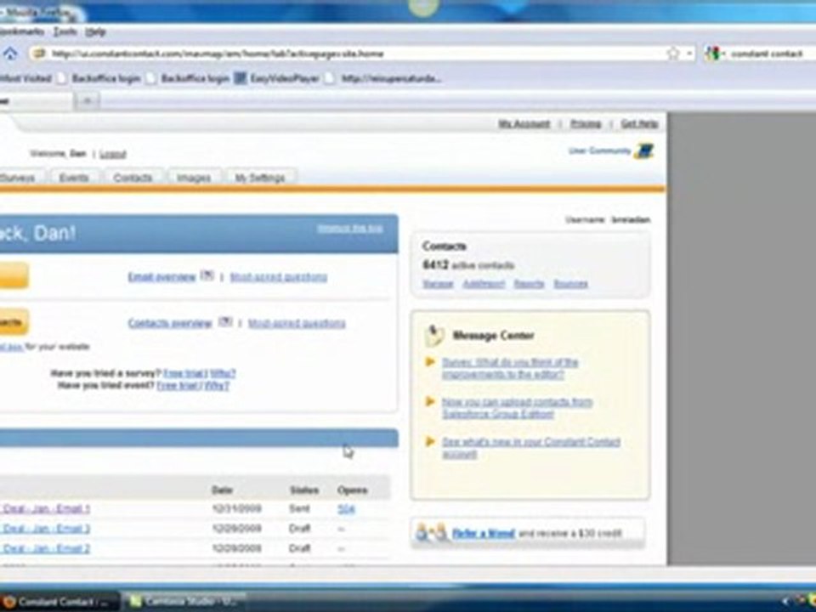Screen dimensions: 816x612
Task: Open the address bar history dropdown arrow
Action: (689, 53)
